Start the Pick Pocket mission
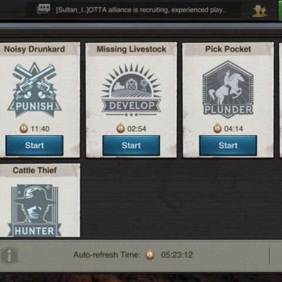 click(228, 146)
